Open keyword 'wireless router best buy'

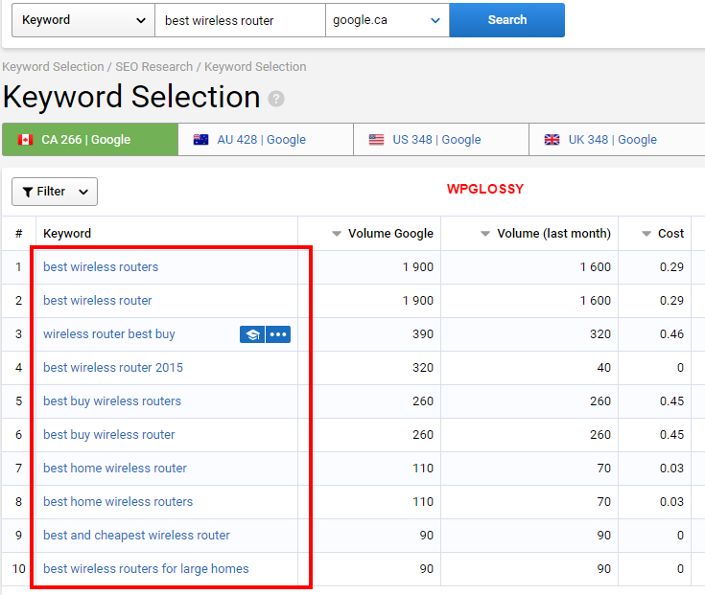tap(108, 334)
